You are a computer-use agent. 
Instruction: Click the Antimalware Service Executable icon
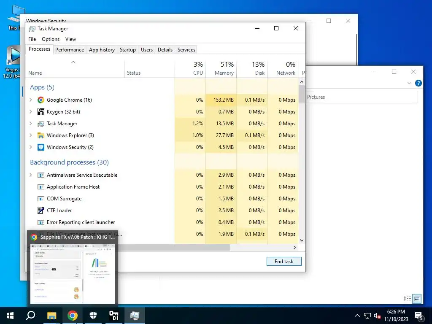(41, 175)
